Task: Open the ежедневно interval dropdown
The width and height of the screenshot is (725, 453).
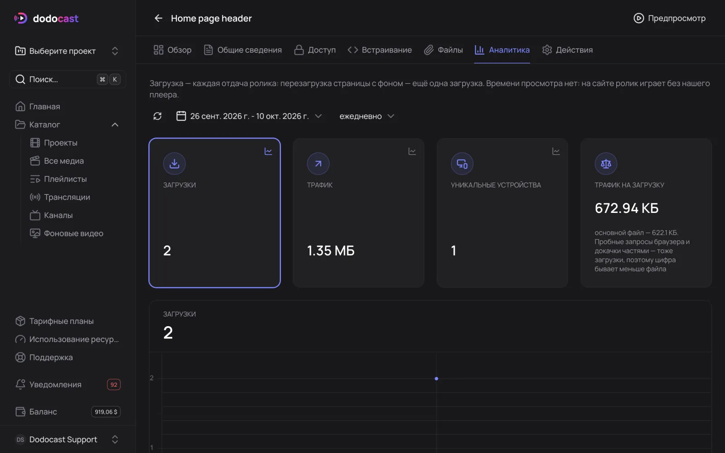Action: click(367, 116)
